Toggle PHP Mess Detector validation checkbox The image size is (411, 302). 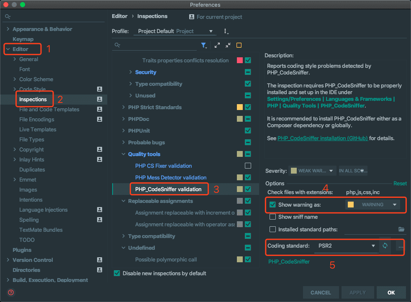[248, 177]
